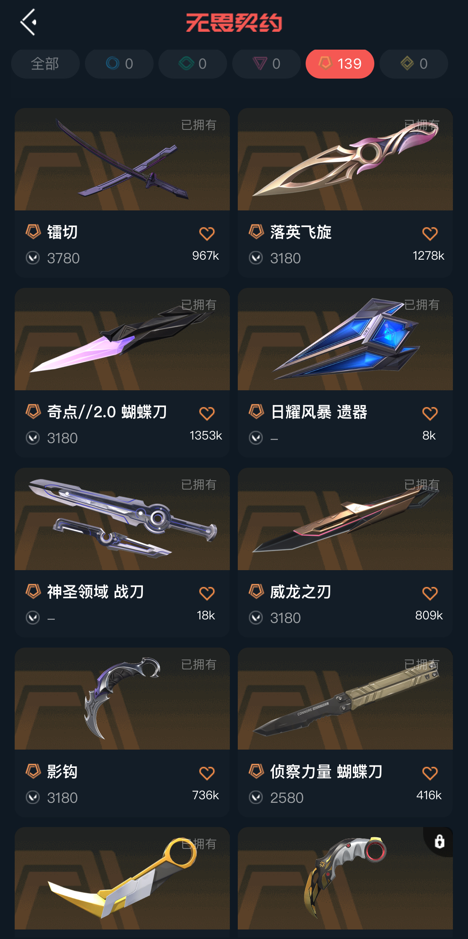Like 侦察力量 蝴蝶刀 via heart icon
Image resolution: width=468 pixels, height=939 pixels.
point(430,773)
